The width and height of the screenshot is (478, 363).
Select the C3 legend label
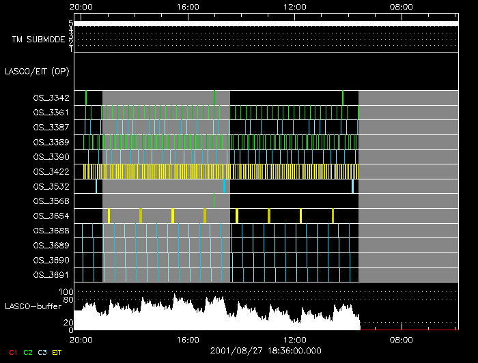pyautogui.click(x=43, y=352)
